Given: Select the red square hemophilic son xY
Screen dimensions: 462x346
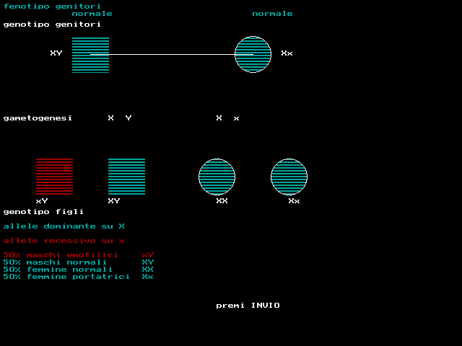Looking at the screenshot, I should tap(55, 177).
